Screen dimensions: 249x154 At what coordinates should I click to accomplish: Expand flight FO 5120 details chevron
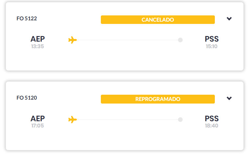(229, 98)
